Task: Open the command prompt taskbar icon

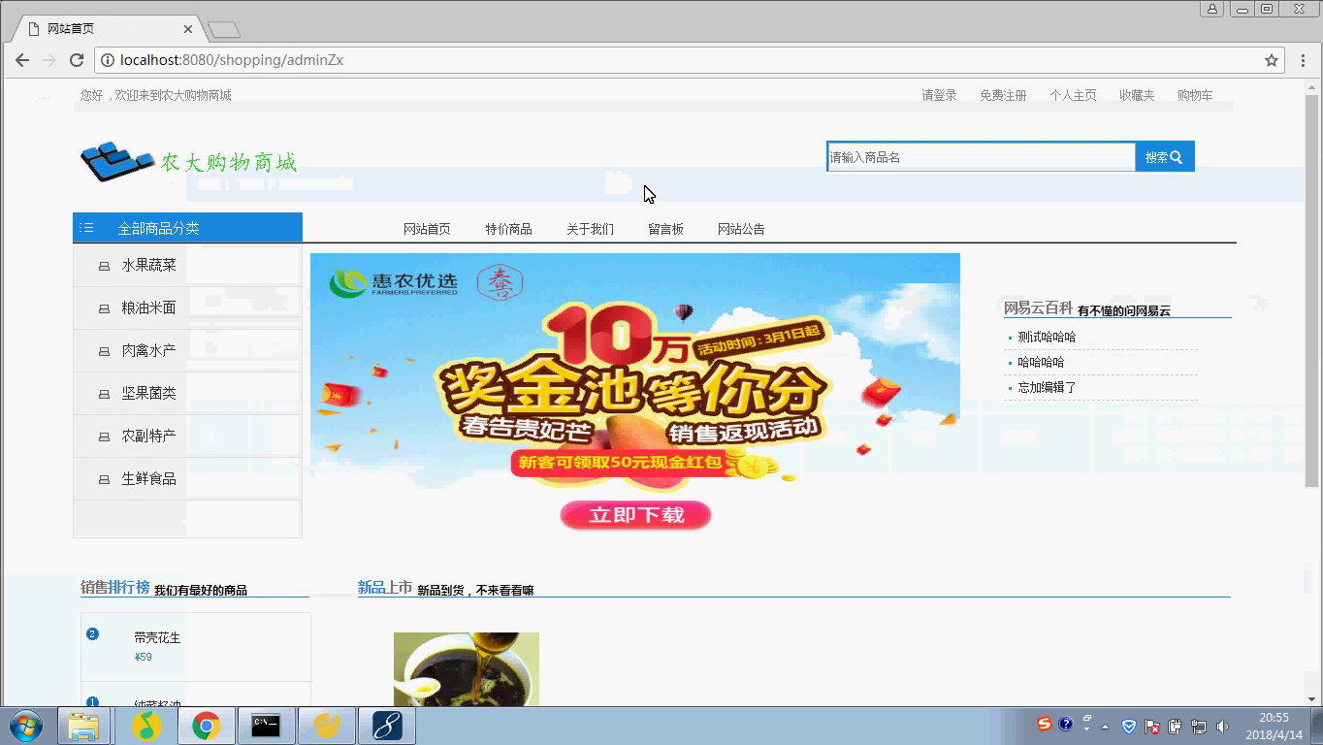Action: (x=266, y=726)
